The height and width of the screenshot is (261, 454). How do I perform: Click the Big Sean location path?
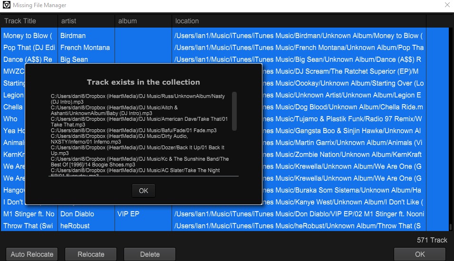click(x=298, y=59)
